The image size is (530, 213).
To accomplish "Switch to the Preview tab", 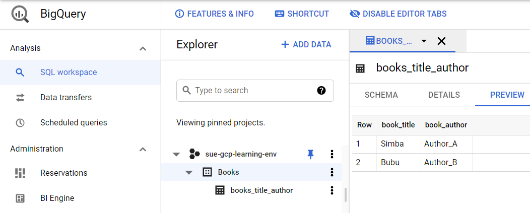I will click(507, 95).
